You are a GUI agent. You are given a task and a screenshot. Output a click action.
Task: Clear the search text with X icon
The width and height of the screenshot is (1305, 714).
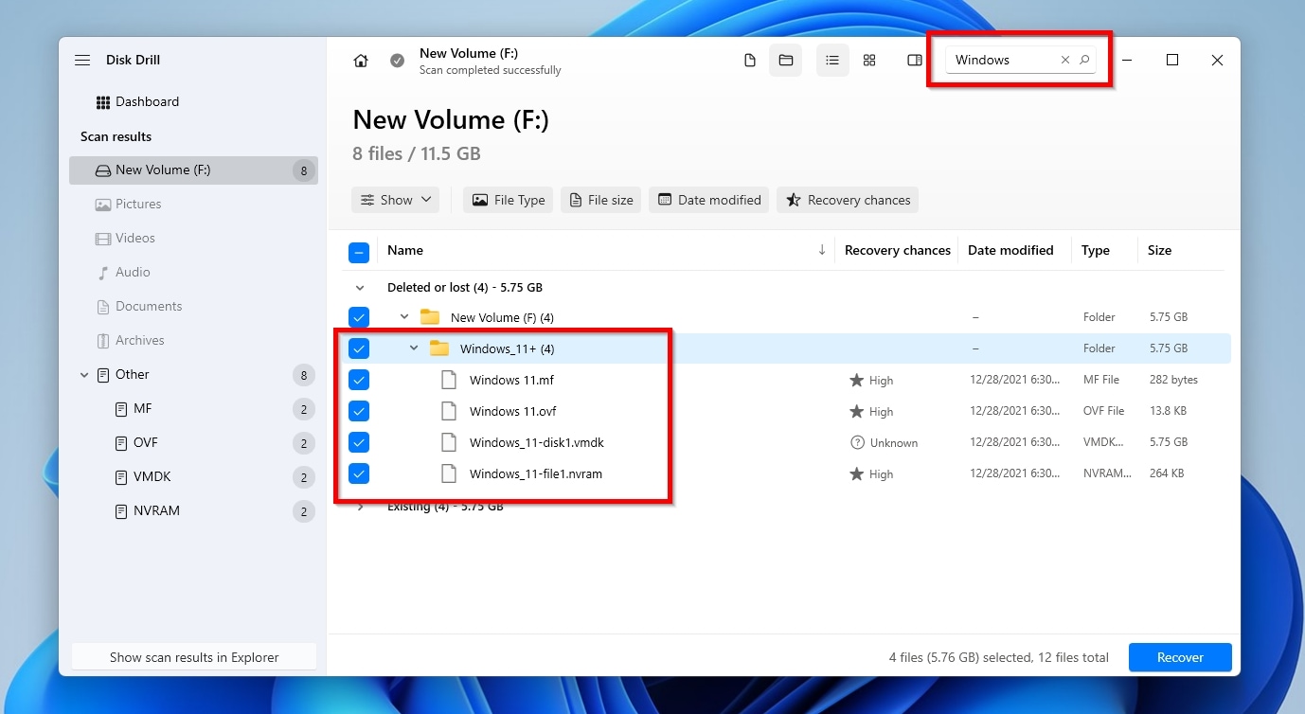pyautogui.click(x=1065, y=60)
